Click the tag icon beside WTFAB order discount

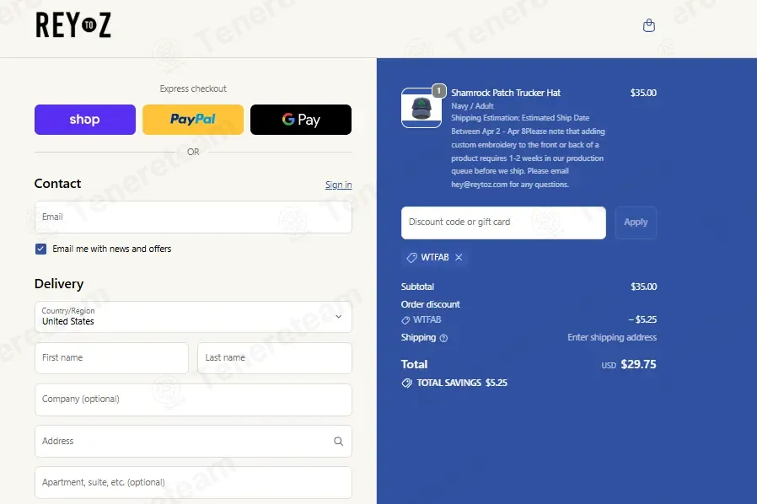coord(405,320)
